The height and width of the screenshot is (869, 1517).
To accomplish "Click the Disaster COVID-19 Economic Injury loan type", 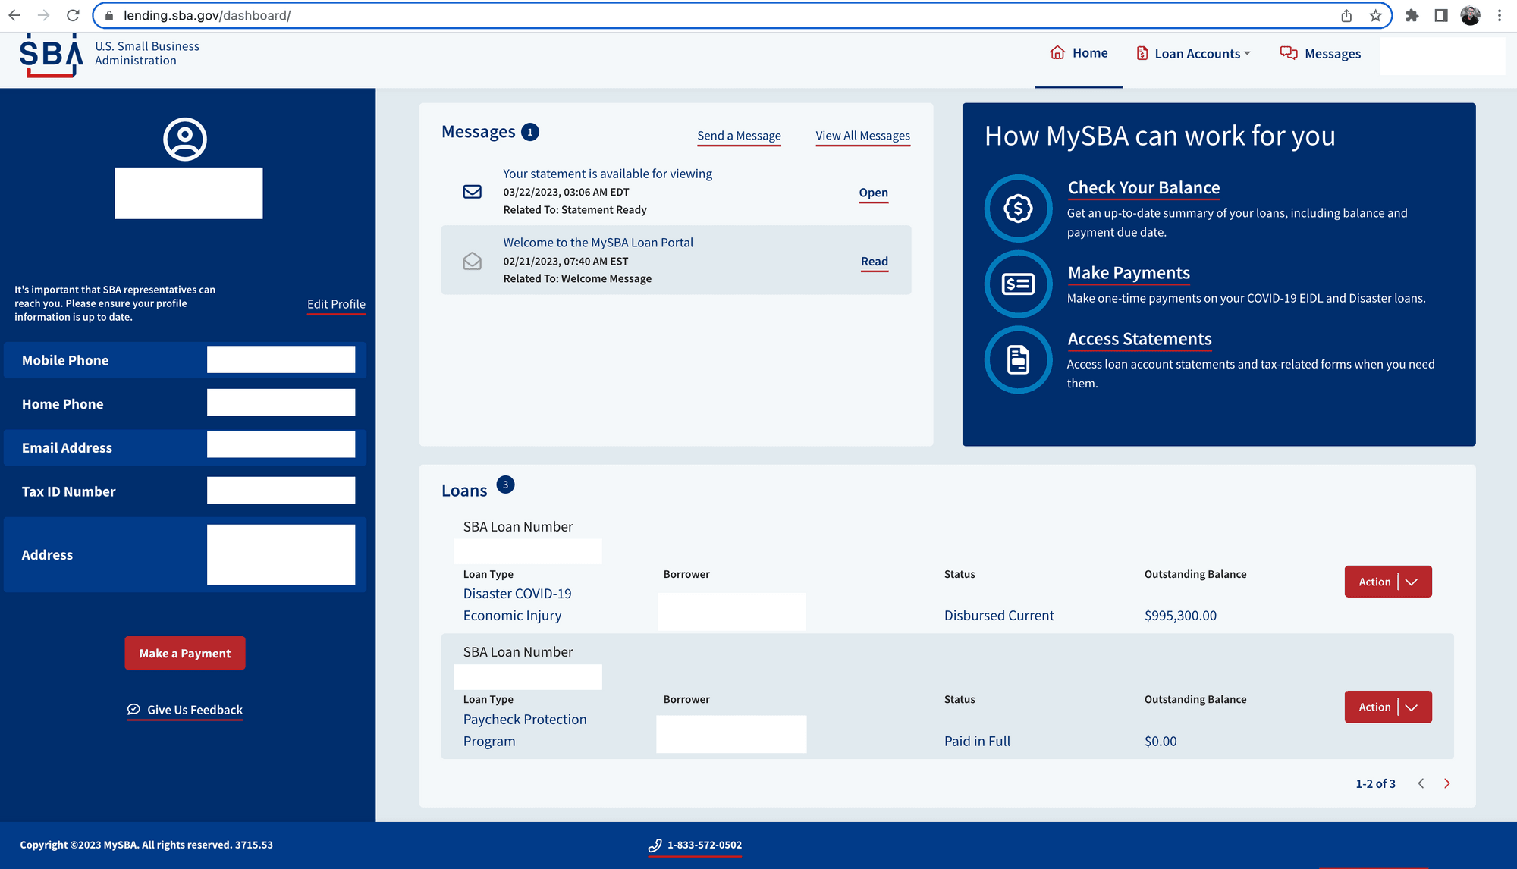I will click(x=517, y=604).
